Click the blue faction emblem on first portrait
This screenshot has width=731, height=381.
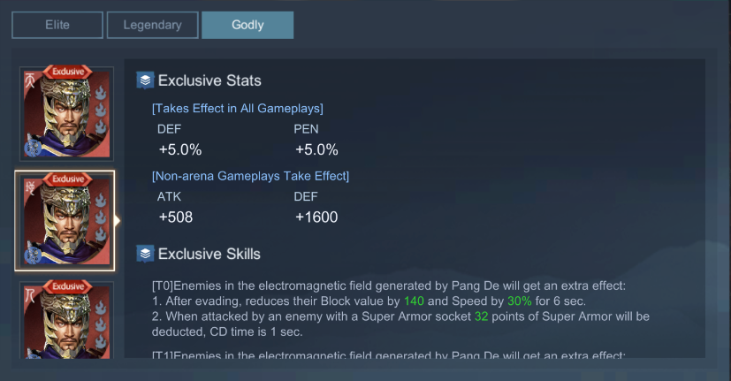point(33,148)
